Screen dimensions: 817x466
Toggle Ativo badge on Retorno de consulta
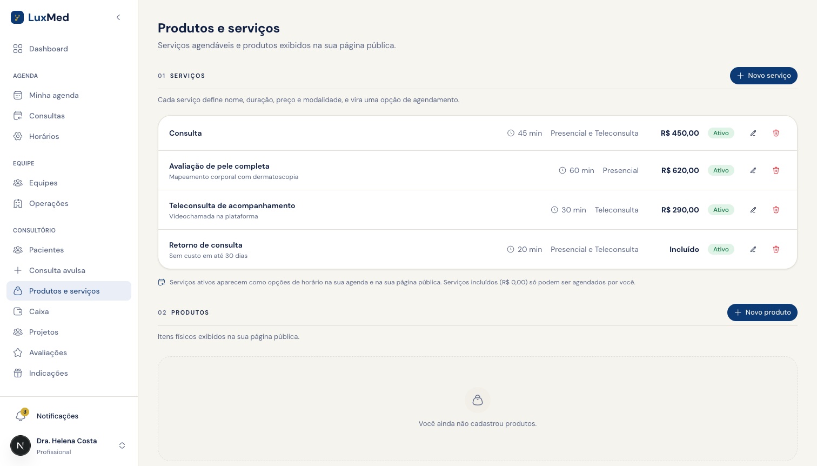tap(721, 249)
